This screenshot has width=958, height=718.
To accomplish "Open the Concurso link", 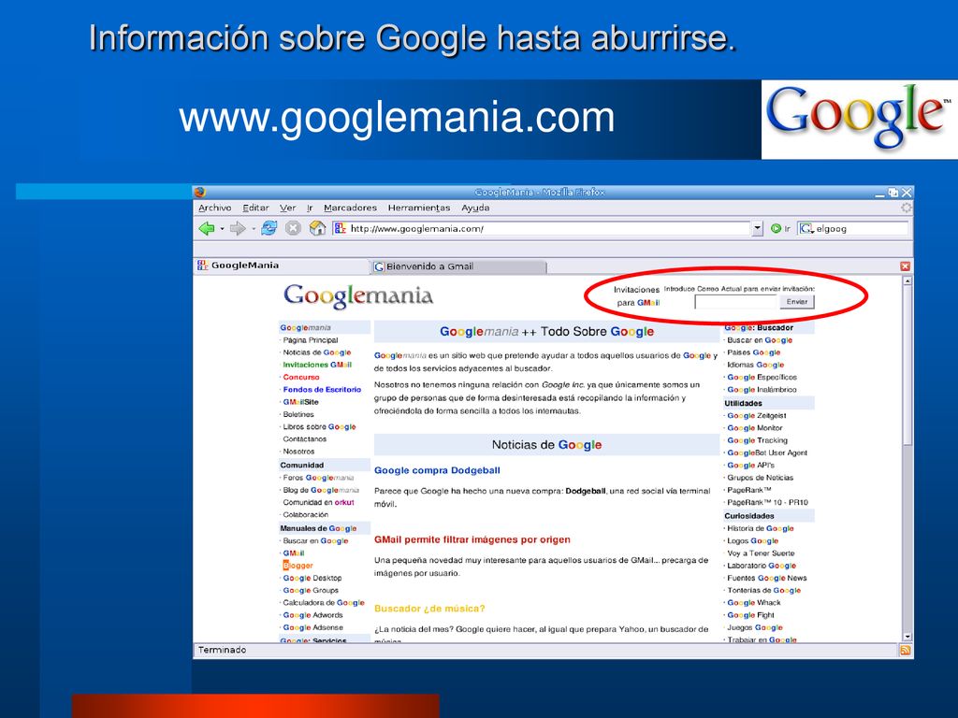I will point(301,378).
